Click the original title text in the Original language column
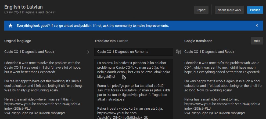Viewport: 266px width, 119px height. tap(29, 52)
